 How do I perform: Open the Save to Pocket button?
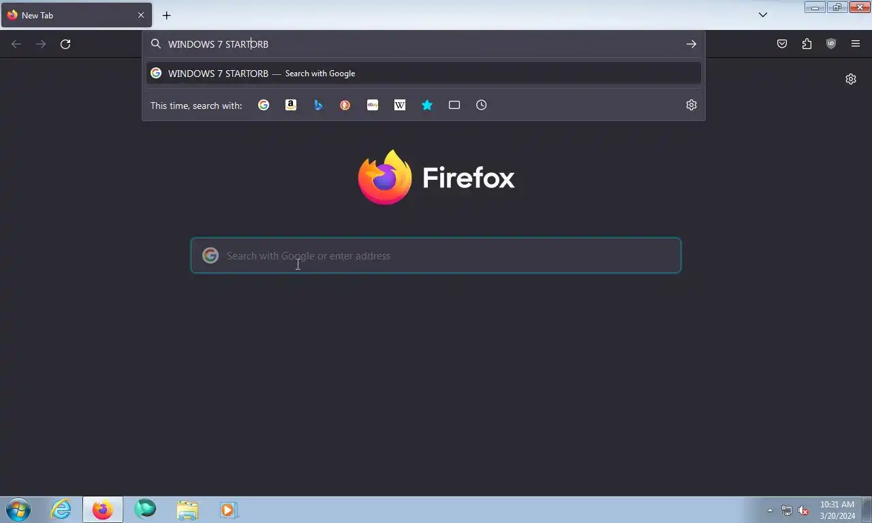coord(782,44)
